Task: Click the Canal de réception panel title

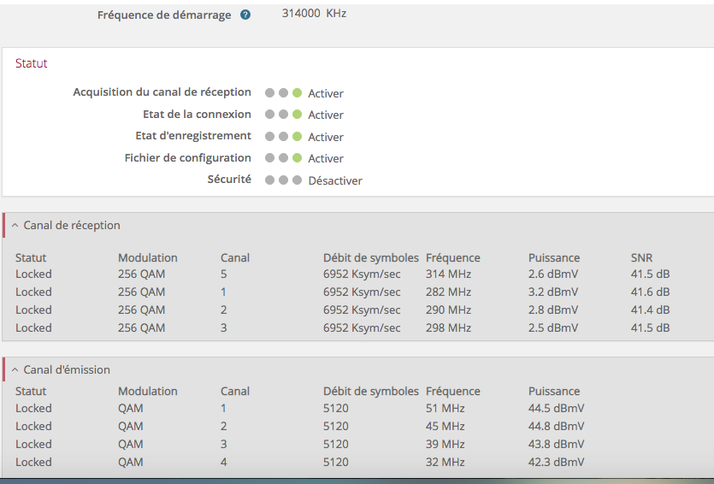Action: point(72,226)
